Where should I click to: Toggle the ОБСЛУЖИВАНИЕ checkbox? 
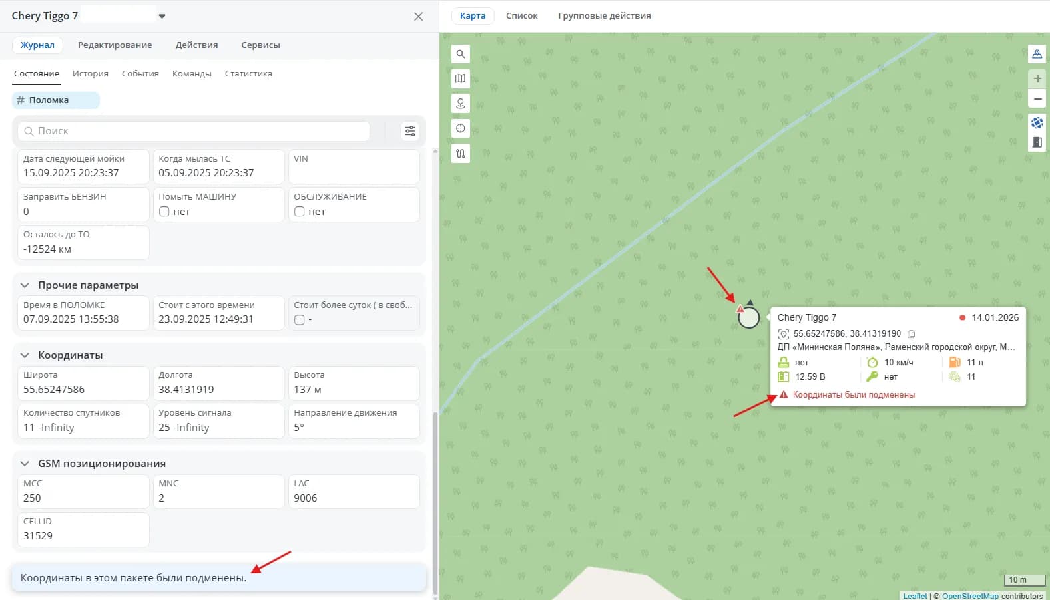[300, 212]
